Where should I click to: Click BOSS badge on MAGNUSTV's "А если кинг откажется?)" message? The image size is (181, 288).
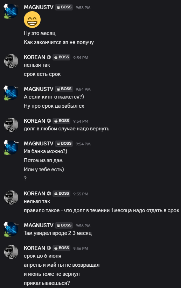pyautogui.click(x=64, y=89)
